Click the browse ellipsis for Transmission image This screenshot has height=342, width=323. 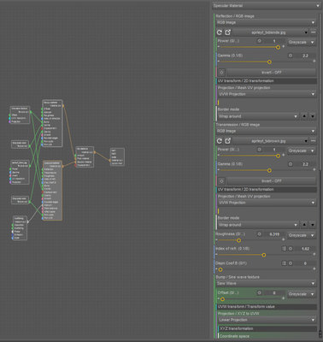point(313,141)
